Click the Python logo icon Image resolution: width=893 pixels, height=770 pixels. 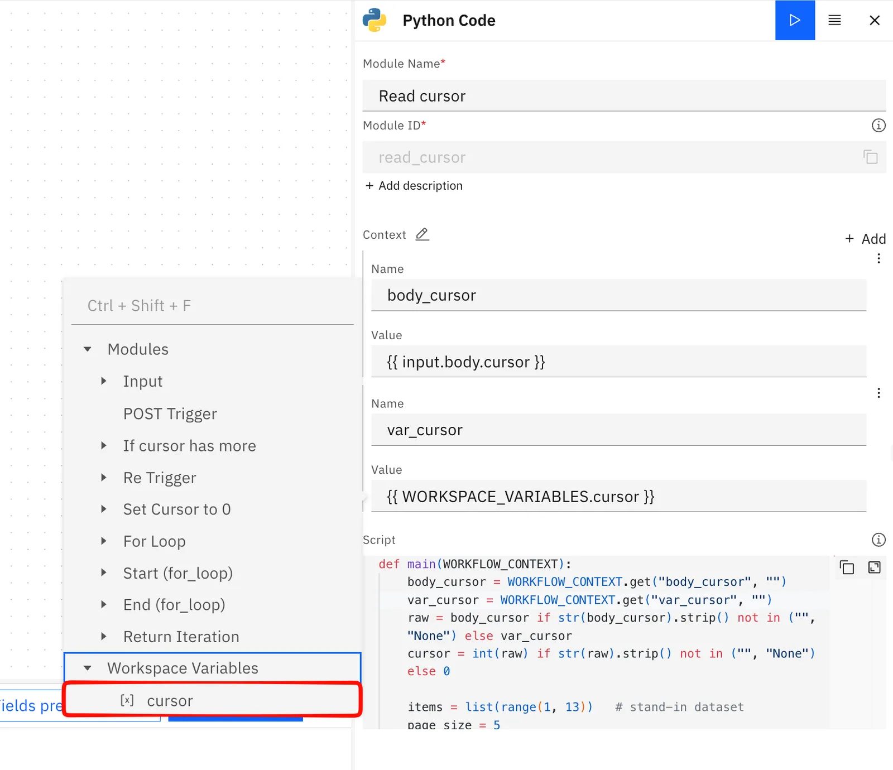pyautogui.click(x=375, y=20)
